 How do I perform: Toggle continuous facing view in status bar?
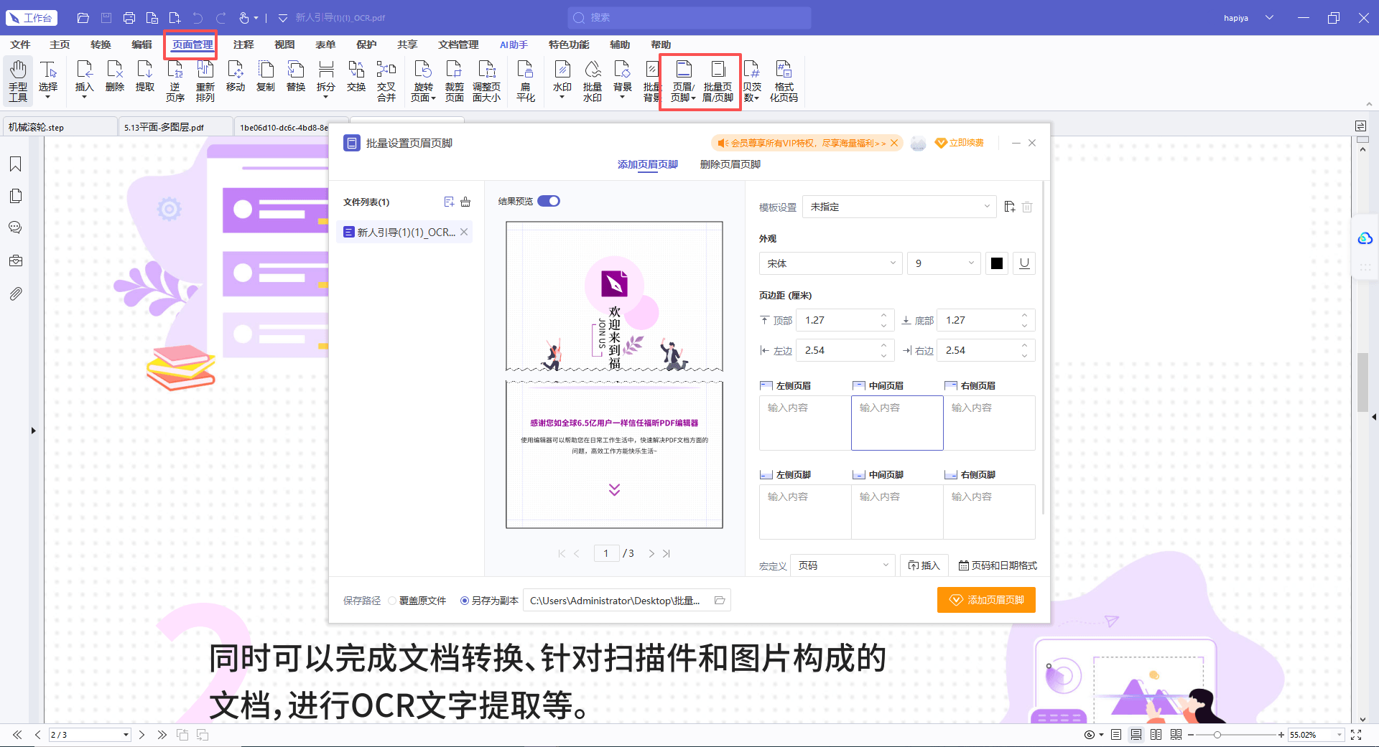[x=1176, y=734]
